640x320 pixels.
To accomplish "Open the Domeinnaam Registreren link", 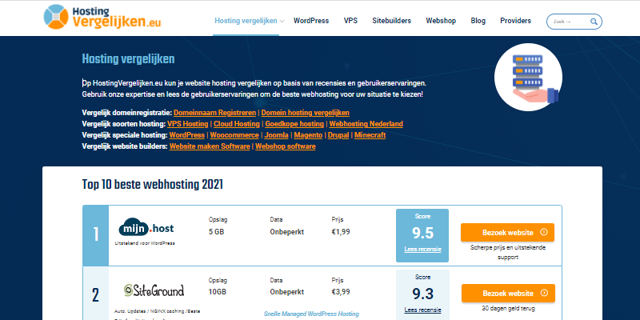I will 214,113.
